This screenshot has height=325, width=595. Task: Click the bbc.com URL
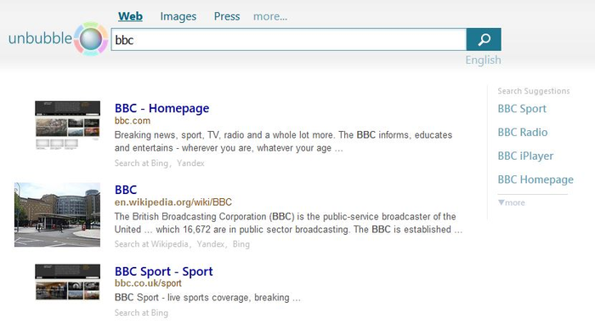pyautogui.click(x=133, y=121)
